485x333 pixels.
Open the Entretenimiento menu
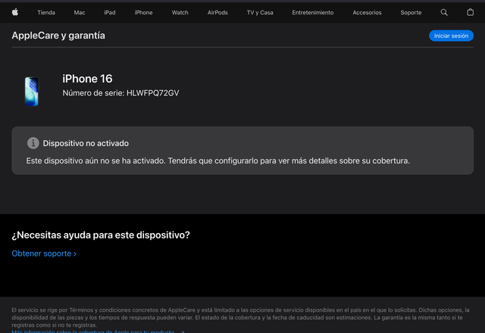pos(313,13)
